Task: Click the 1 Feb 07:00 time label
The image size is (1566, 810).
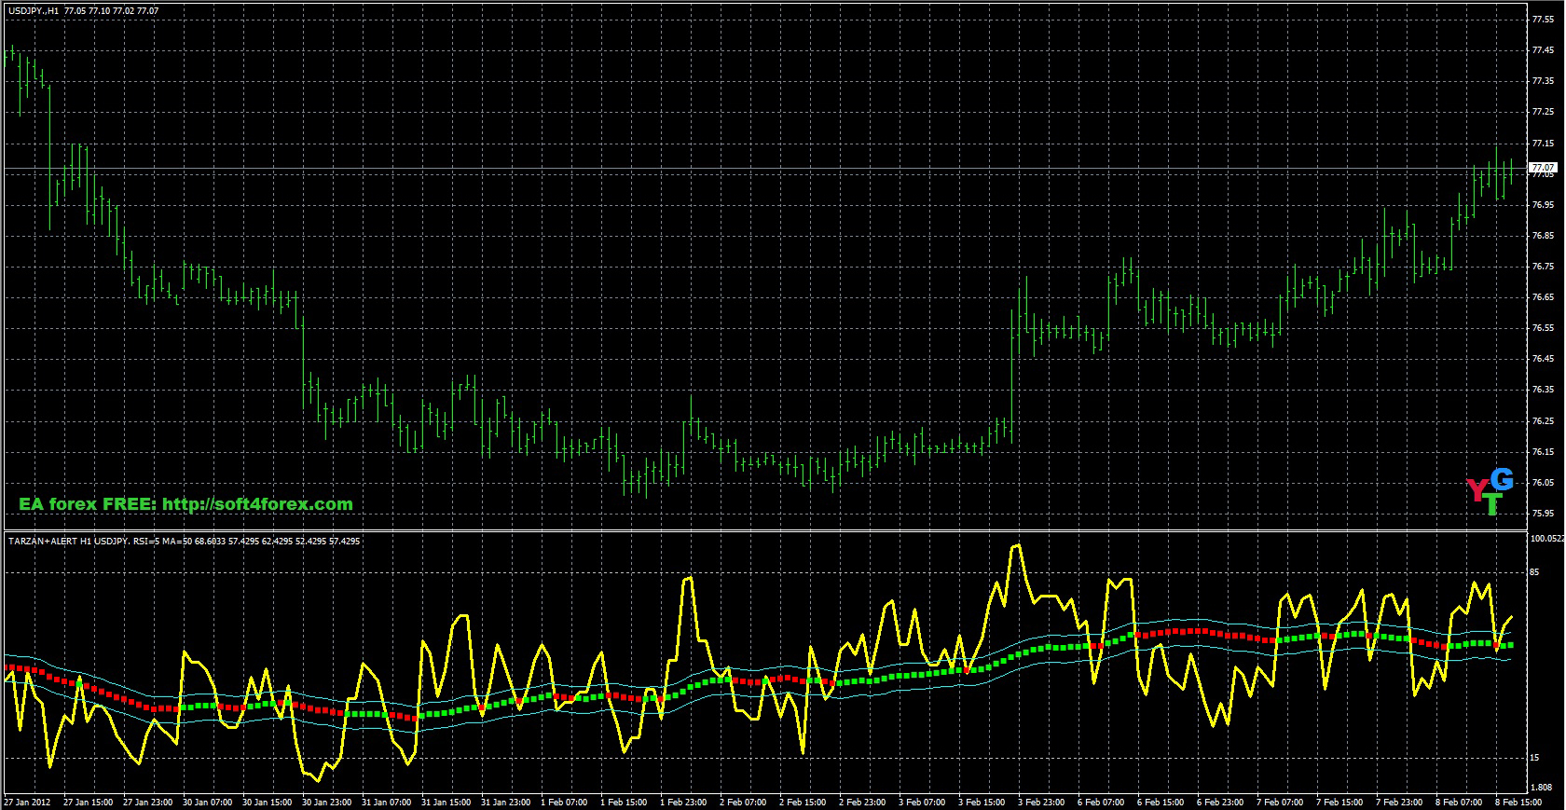Action: click(564, 802)
